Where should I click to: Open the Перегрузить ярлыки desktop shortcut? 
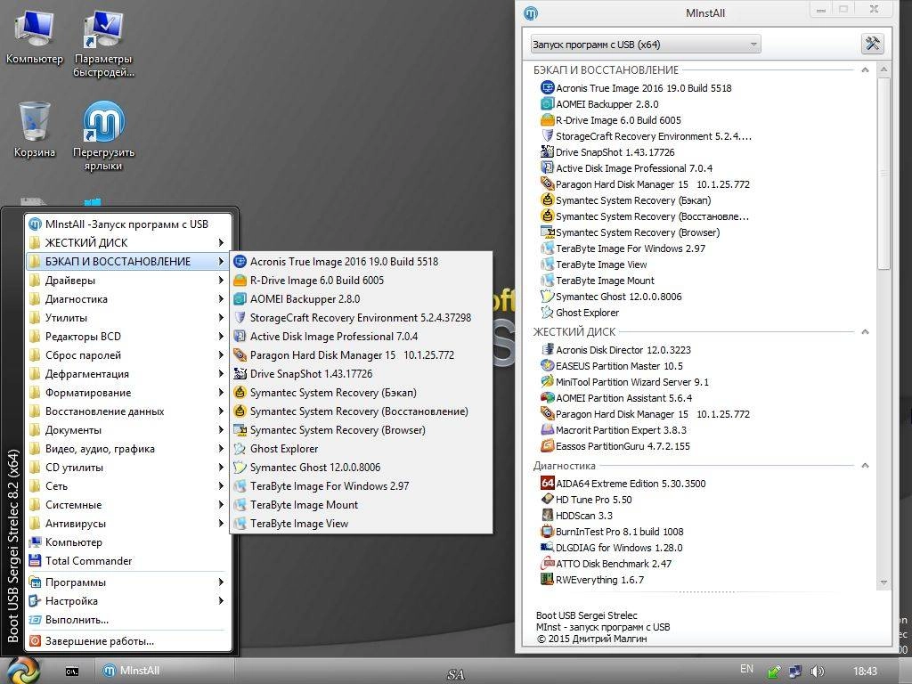[x=103, y=136]
